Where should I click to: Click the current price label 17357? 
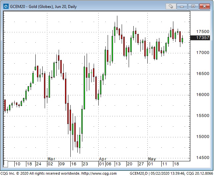click(x=200, y=38)
